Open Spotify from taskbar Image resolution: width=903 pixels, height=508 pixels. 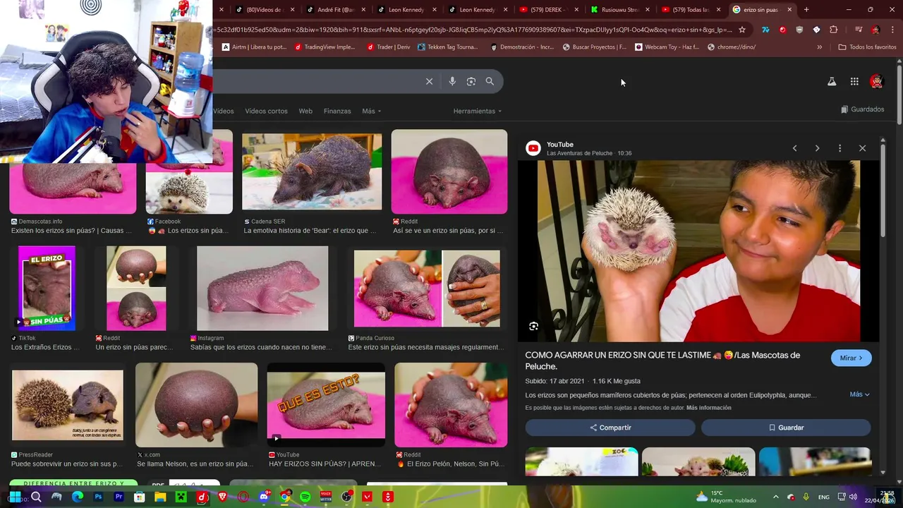pos(305,497)
